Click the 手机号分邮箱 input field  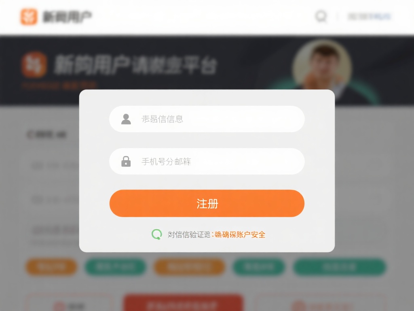point(207,161)
